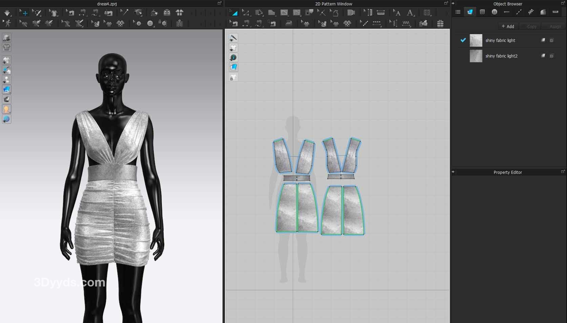
Task: Undock the Object Browser panel
Action: click(x=563, y=3)
